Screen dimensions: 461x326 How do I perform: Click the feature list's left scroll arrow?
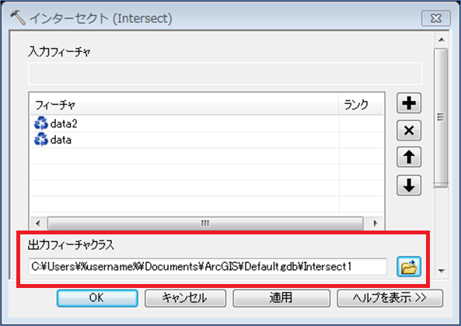pyautogui.click(x=38, y=224)
